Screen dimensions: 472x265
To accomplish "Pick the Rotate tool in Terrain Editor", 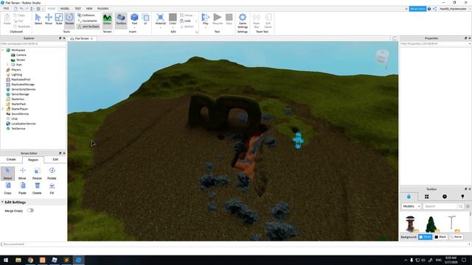I will tap(52, 174).
